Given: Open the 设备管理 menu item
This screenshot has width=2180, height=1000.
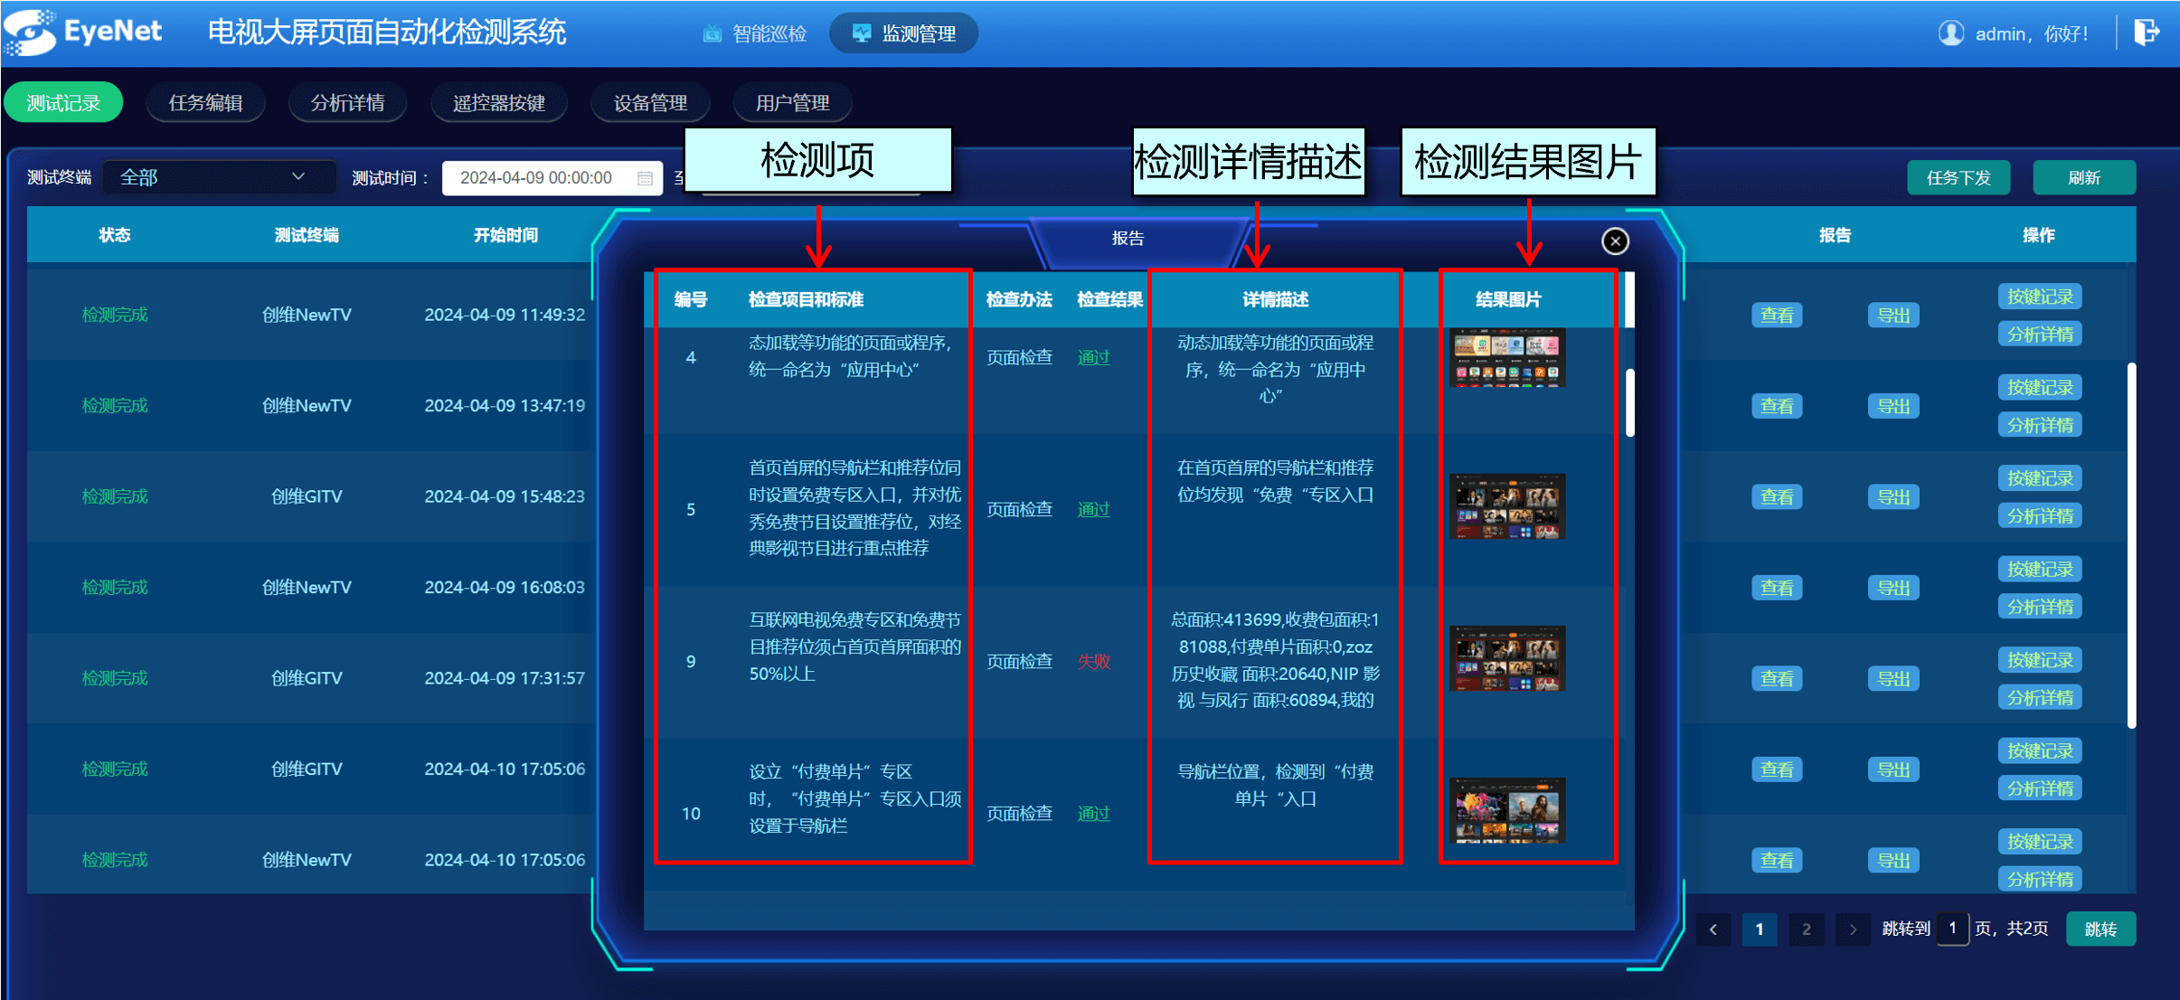Looking at the screenshot, I should (x=649, y=102).
